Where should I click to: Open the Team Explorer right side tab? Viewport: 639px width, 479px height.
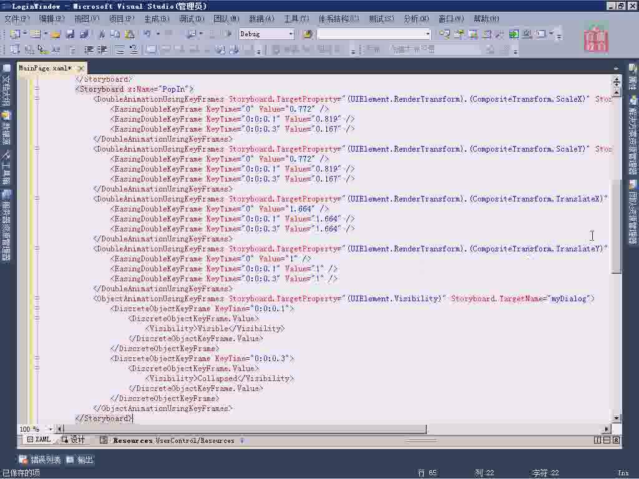coord(633,212)
